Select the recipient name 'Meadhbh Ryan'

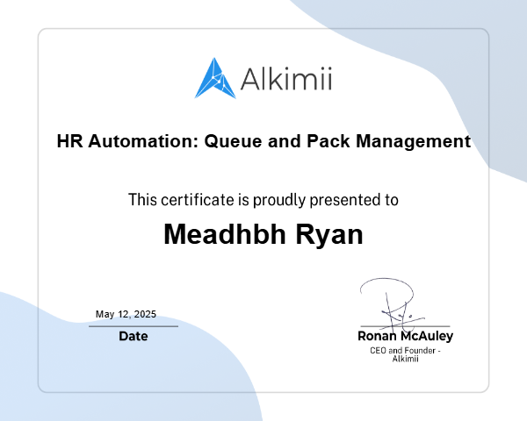pyautogui.click(x=263, y=234)
